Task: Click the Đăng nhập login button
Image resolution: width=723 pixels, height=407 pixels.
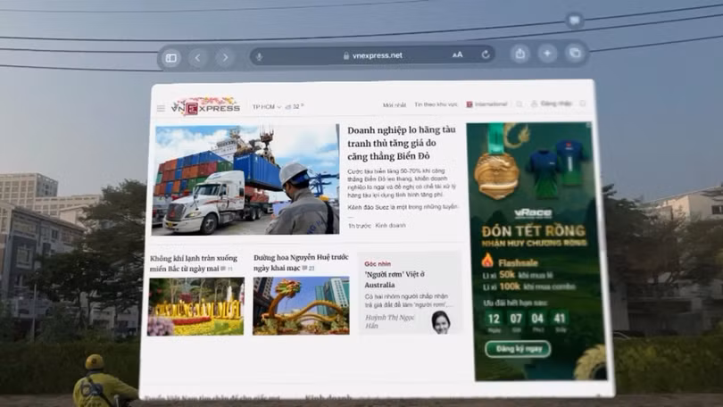Action: click(553, 104)
